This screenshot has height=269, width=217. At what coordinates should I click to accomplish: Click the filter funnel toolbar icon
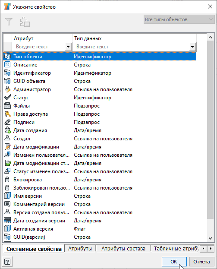pyautogui.click(x=9, y=22)
